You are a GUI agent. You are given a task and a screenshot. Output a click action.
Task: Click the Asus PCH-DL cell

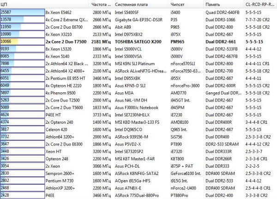point(127,166)
